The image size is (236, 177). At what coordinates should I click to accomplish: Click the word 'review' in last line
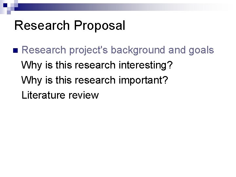(84, 95)
